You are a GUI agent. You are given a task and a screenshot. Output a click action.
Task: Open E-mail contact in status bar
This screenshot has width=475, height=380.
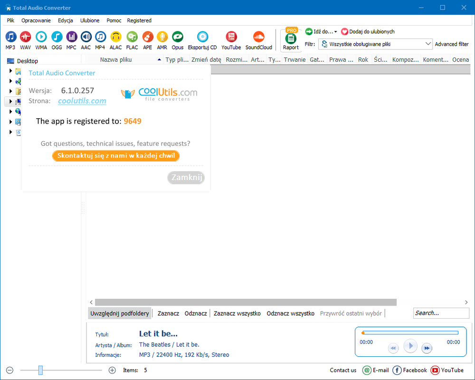(x=376, y=370)
